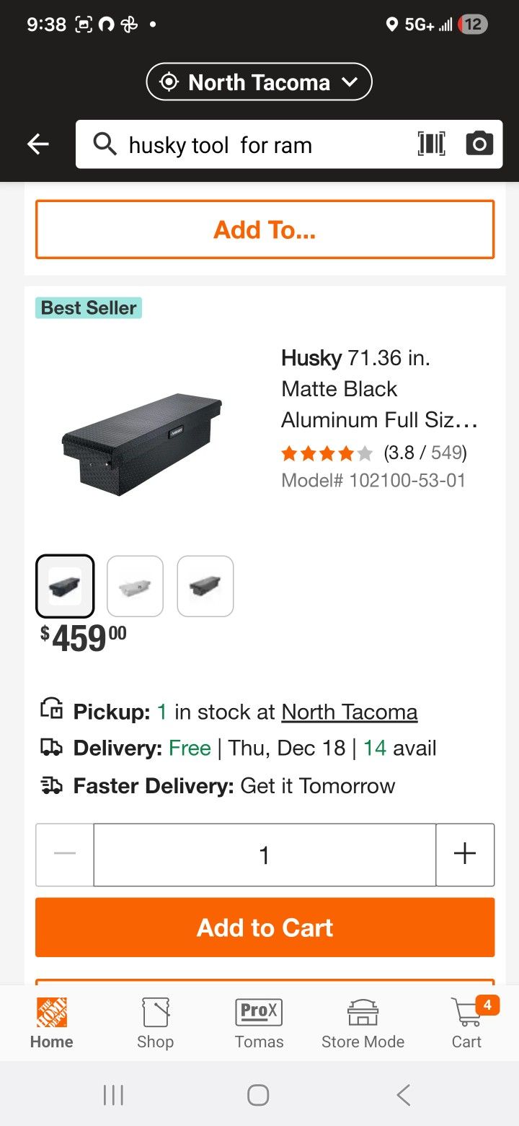
Task: Tap the magnifying glass search icon
Action: click(x=105, y=144)
